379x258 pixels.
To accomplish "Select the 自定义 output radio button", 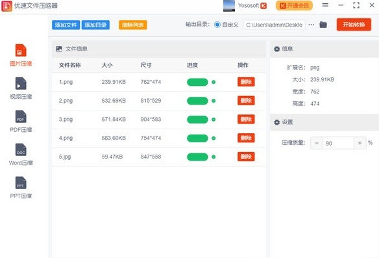I will pos(217,25).
